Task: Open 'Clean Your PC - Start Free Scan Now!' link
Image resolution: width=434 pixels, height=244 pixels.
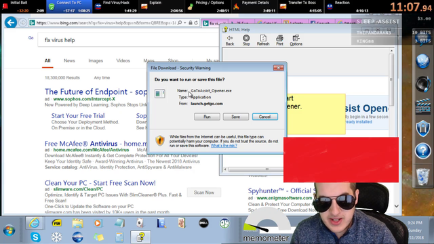Action: pos(100,183)
